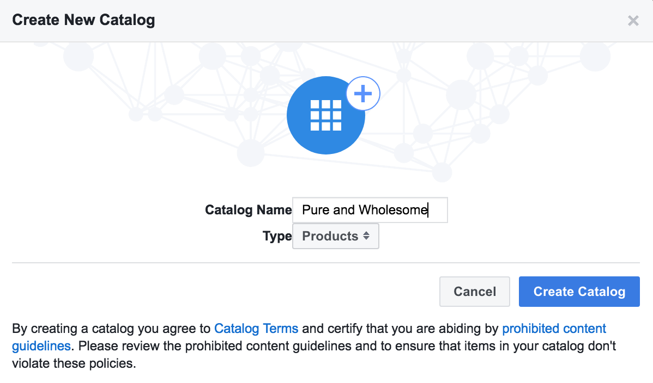Click the Create New Catalog title
Screen dimensions: 653x383
(x=83, y=21)
